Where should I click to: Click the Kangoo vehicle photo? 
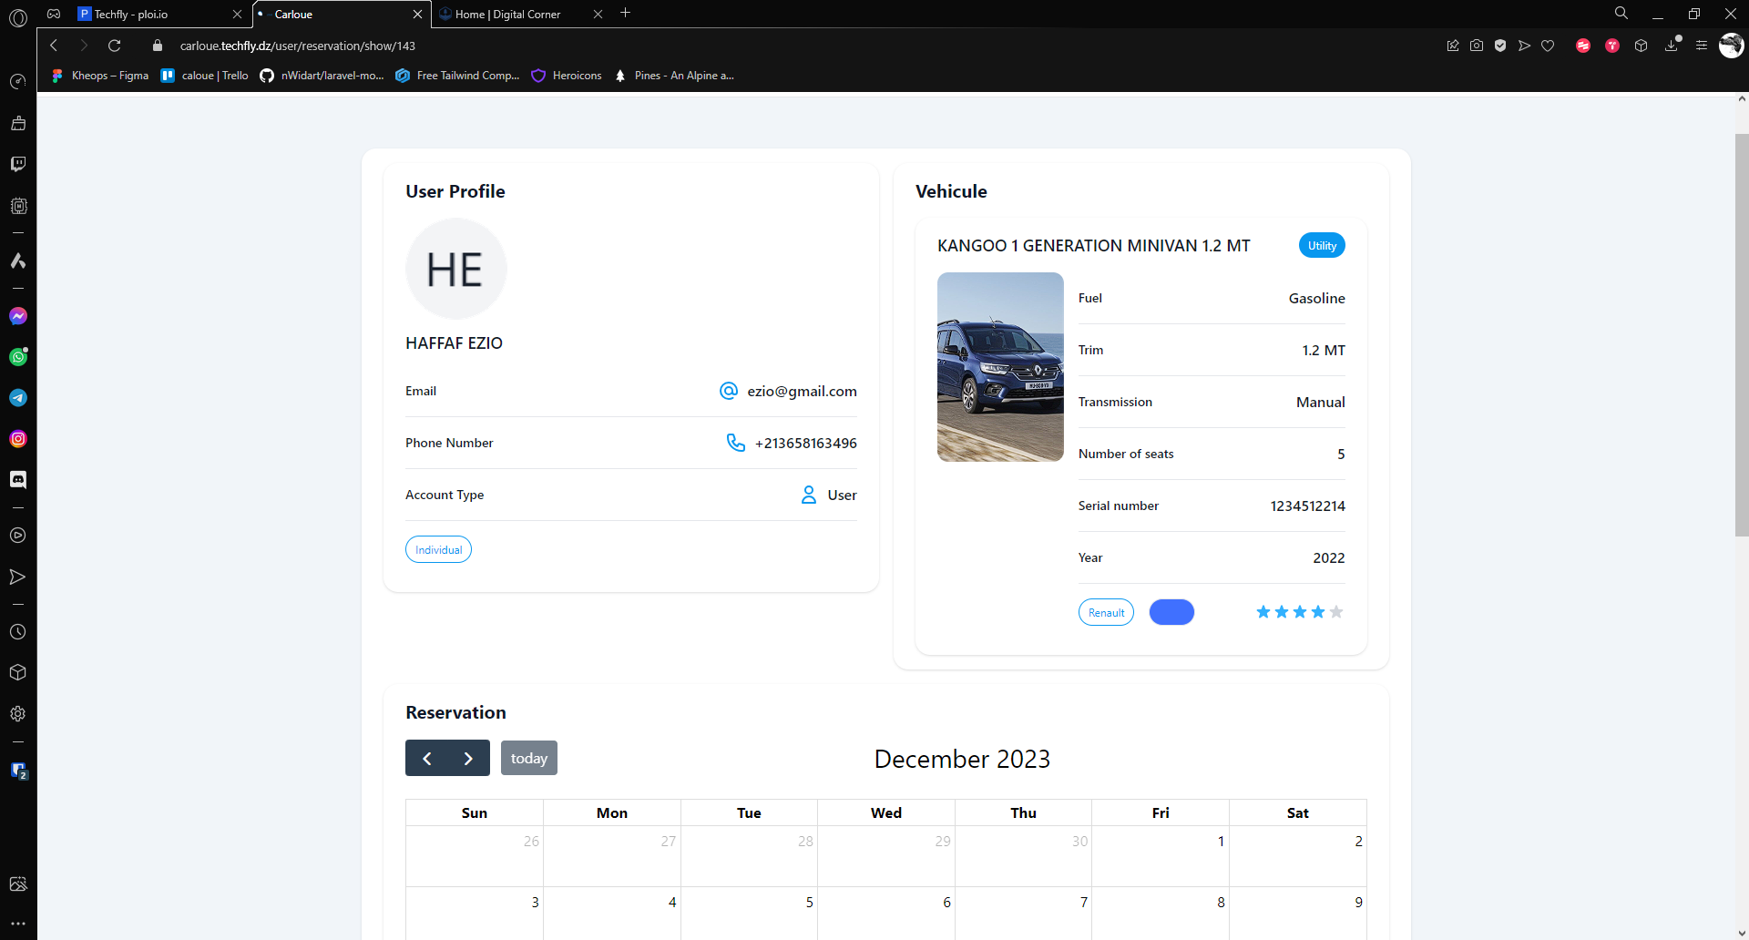click(x=1000, y=367)
